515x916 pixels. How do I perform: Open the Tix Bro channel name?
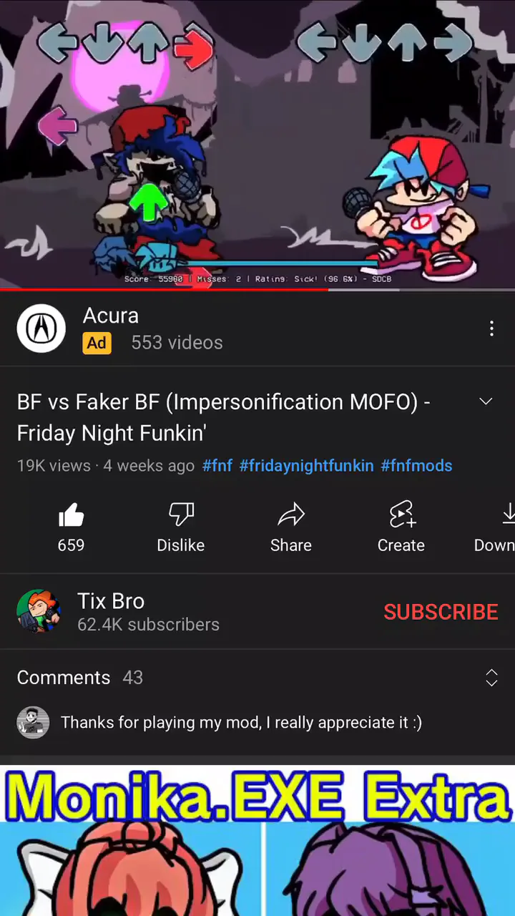tap(111, 601)
